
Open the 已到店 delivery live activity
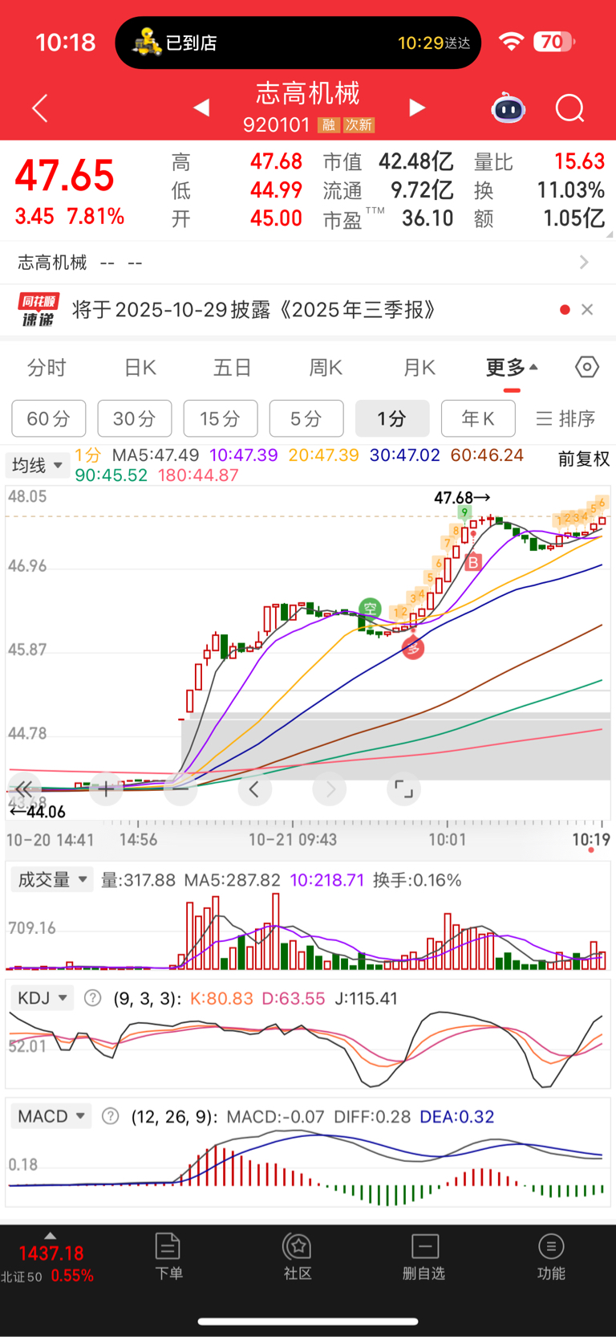tap(298, 43)
